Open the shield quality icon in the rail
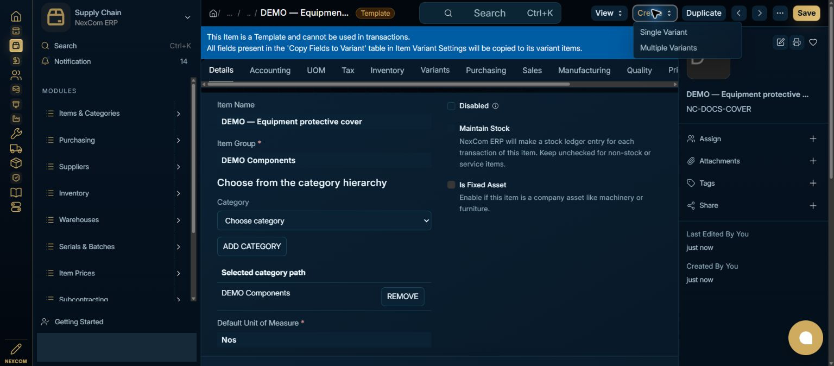Image resolution: width=834 pixels, height=366 pixels. 16,178
